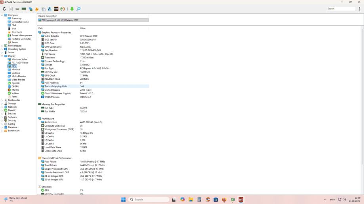Select the GPGPU tree item
Image resolution: width=364 pixels, height=204 pixels.
point(15,86)
